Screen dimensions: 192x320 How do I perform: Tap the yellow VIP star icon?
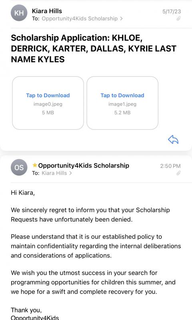click(35, 165)
